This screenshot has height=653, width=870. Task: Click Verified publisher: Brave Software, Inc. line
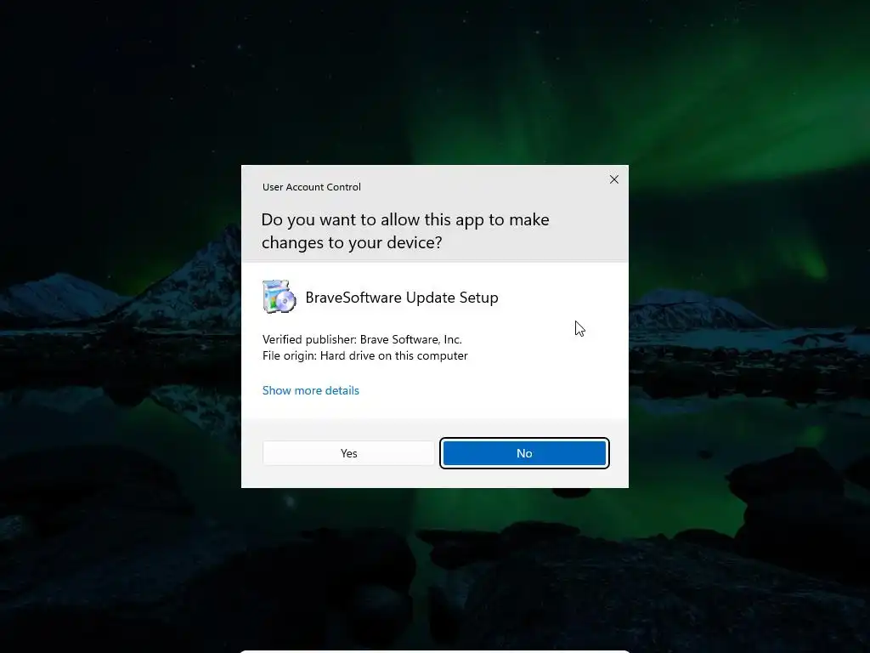pyautogui.click(x=362, y=339)
